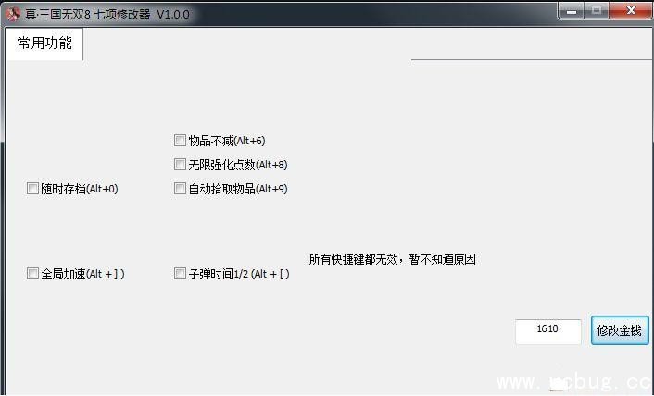Click the trainer app icon in title bar

point(13,14)
